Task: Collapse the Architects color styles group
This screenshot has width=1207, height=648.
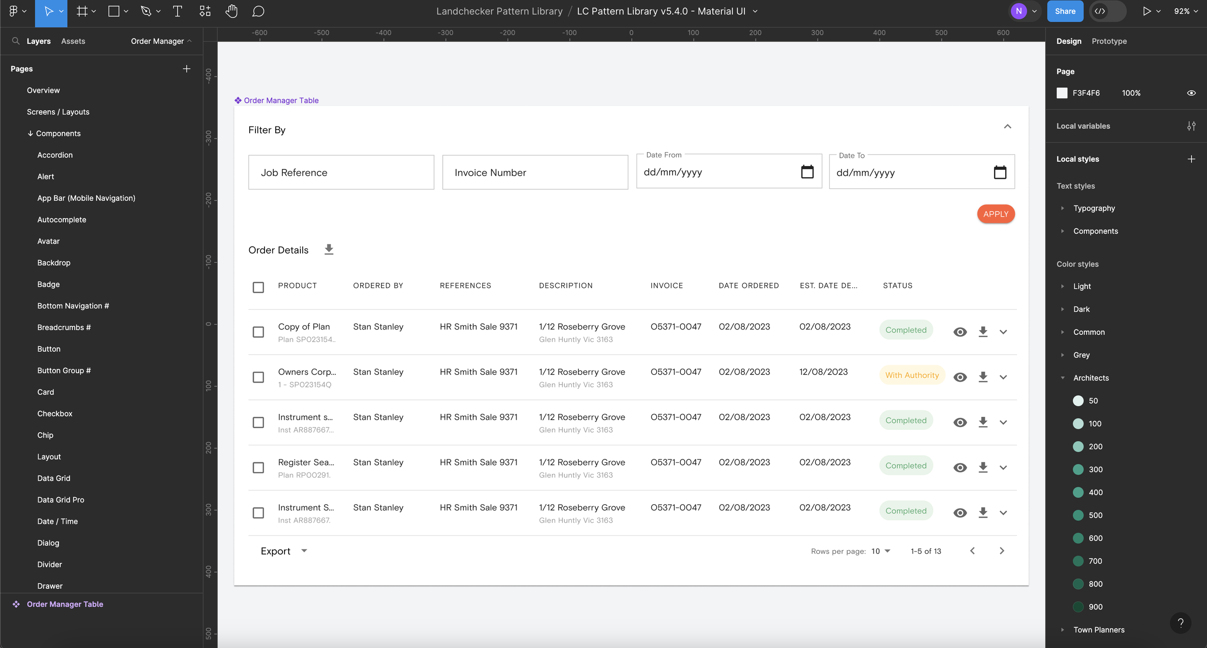Action: (1063, 378)
